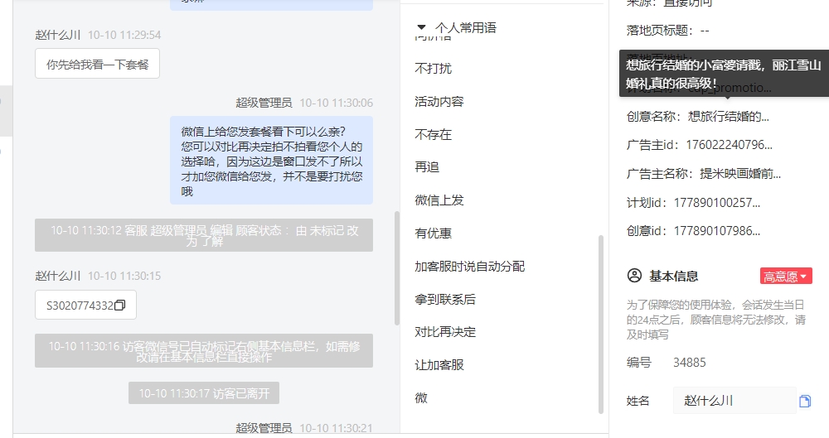
Task: Click the notice 访客微信号已自动标记
Action: coord(204,351)
